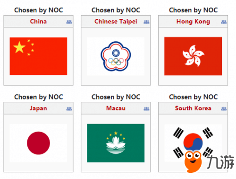Click the people icon beside Chinese Taipei
236x179 pixels.
tap(146, 22)
